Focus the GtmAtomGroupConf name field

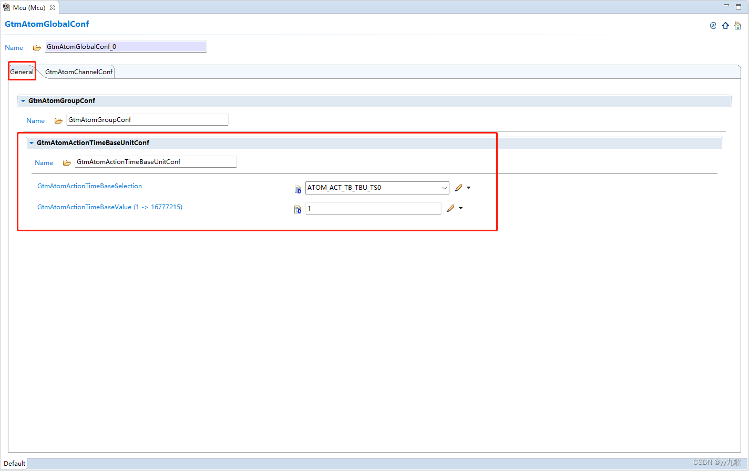tap(147, 120)
